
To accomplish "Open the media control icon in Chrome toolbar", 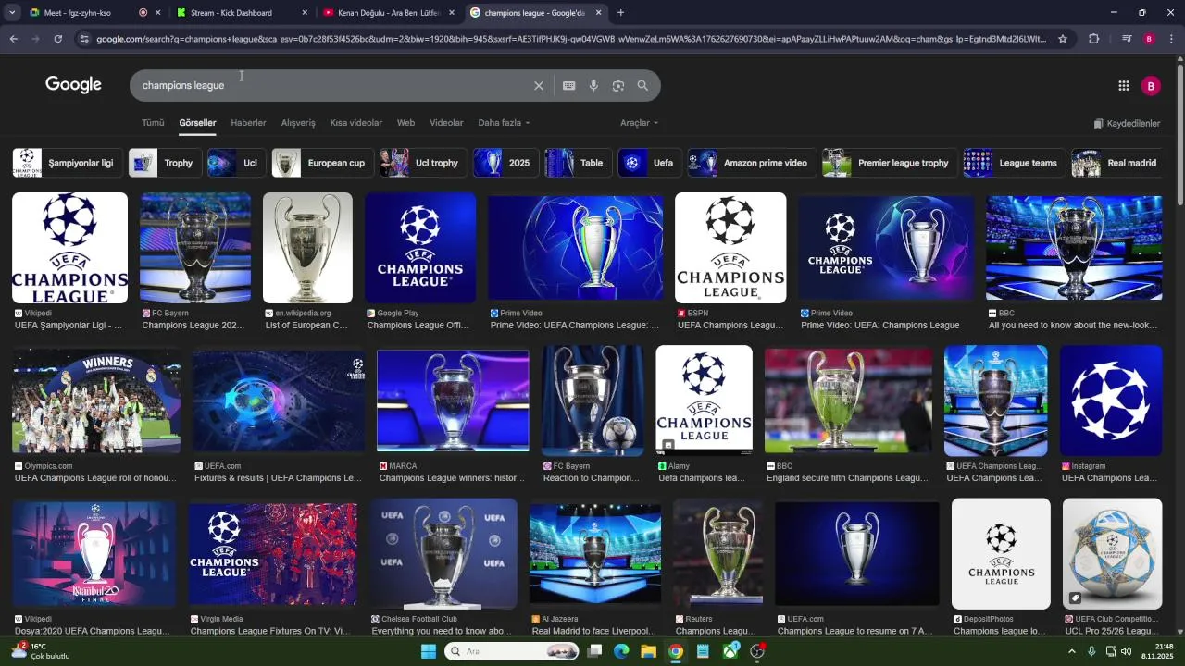I will 1127,39.
